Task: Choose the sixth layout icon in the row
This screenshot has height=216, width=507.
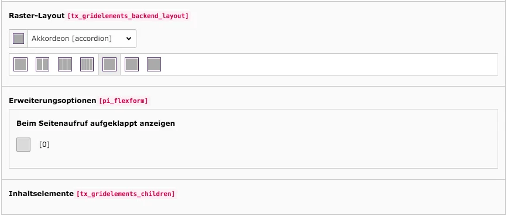Action: (132, 64)
